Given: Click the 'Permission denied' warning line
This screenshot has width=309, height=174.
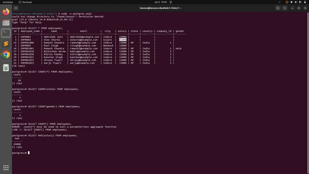Looking at the screenshot, I should [x=58, y=16].
